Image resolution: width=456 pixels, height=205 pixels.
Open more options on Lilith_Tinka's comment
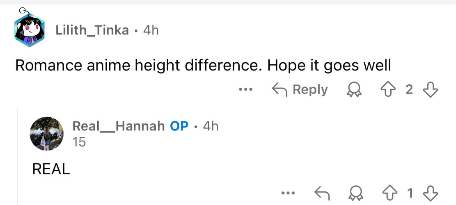click(x=246, y=90)
